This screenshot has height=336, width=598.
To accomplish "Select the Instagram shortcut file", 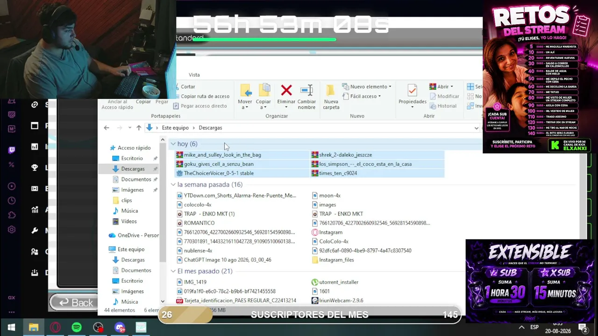I will (327, 232).
